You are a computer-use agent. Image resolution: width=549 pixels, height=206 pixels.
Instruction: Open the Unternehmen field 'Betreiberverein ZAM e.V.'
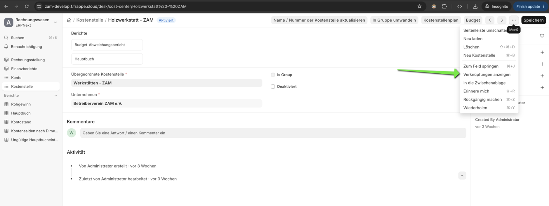coord(167,103)
